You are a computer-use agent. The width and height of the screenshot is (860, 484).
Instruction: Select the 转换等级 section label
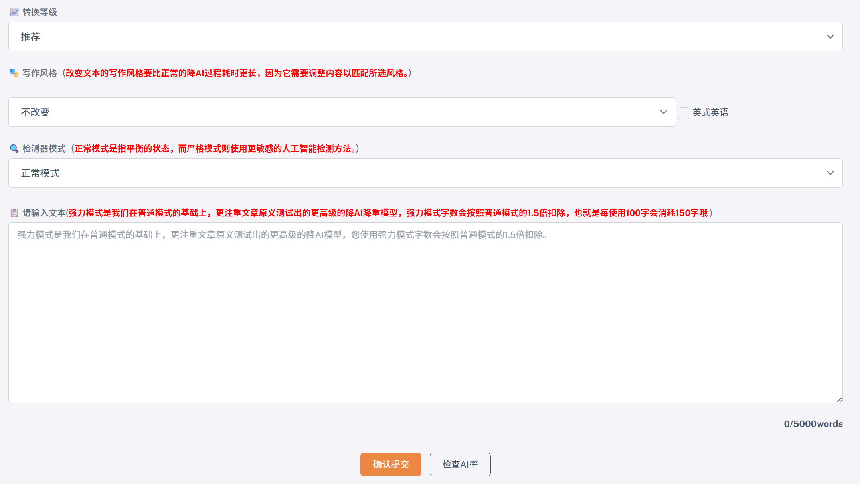(x=39, y=12)
